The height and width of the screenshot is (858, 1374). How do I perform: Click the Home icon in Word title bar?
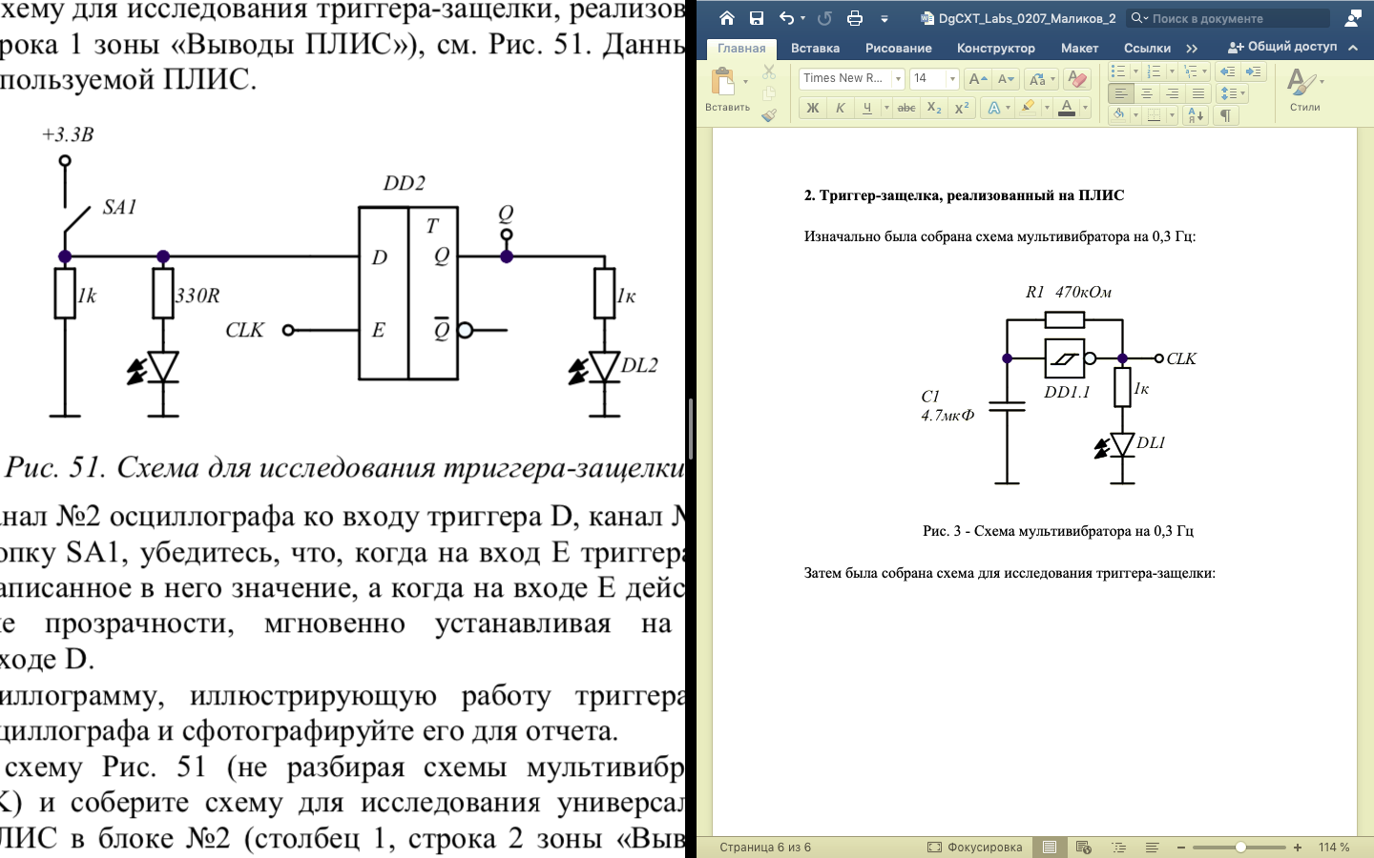point(727,18)
